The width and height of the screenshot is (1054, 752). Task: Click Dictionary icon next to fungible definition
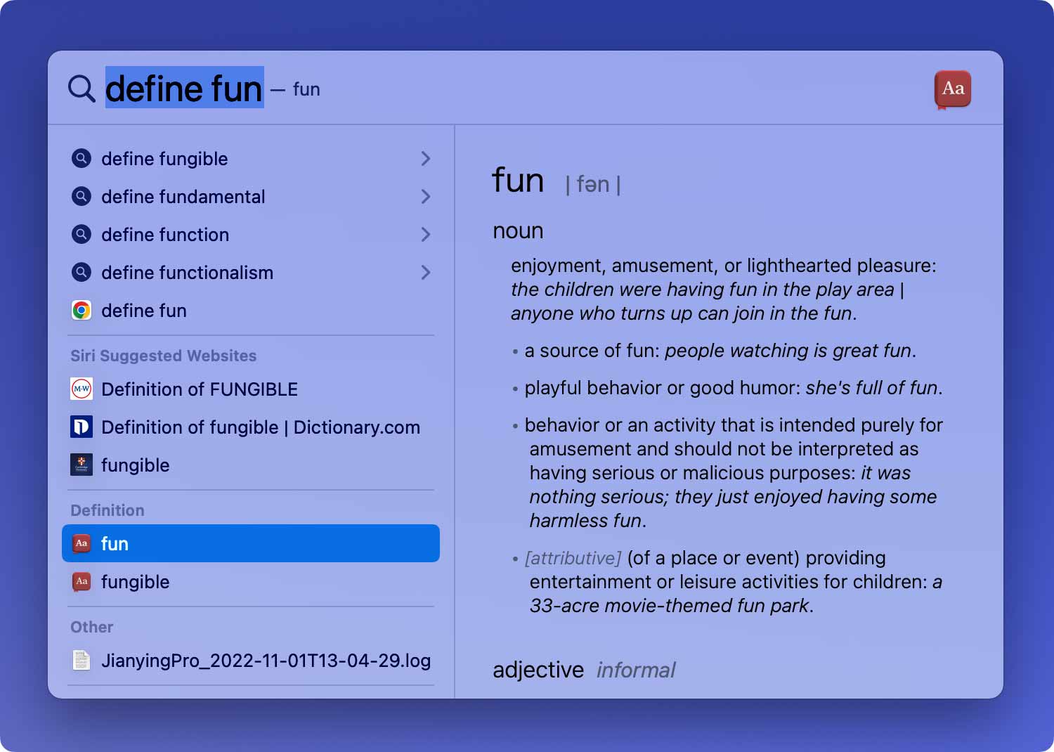tap(82, 581)
